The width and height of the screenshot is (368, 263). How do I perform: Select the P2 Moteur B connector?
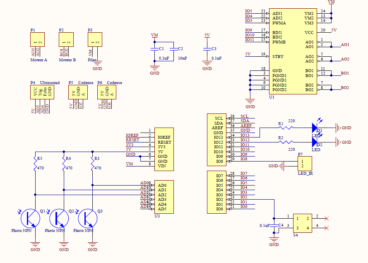[66, 40]
